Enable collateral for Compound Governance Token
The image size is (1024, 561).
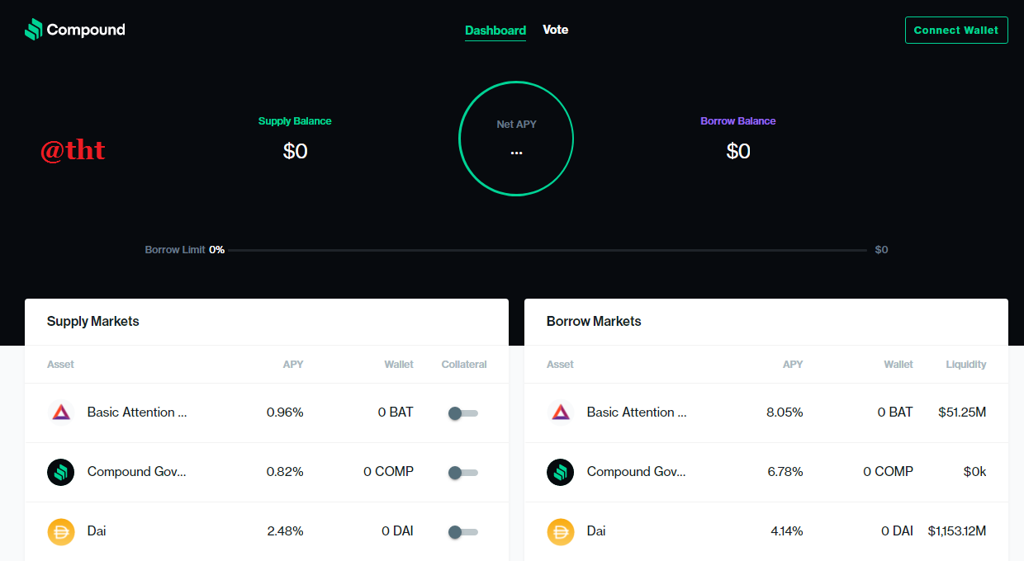click(x=463, y=473)
